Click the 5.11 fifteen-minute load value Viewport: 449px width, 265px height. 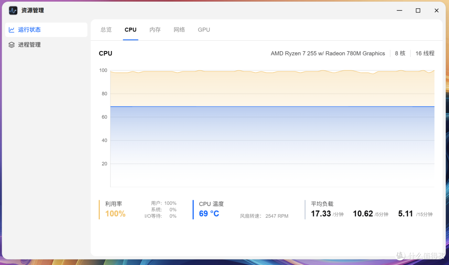[x=405, y=214]
